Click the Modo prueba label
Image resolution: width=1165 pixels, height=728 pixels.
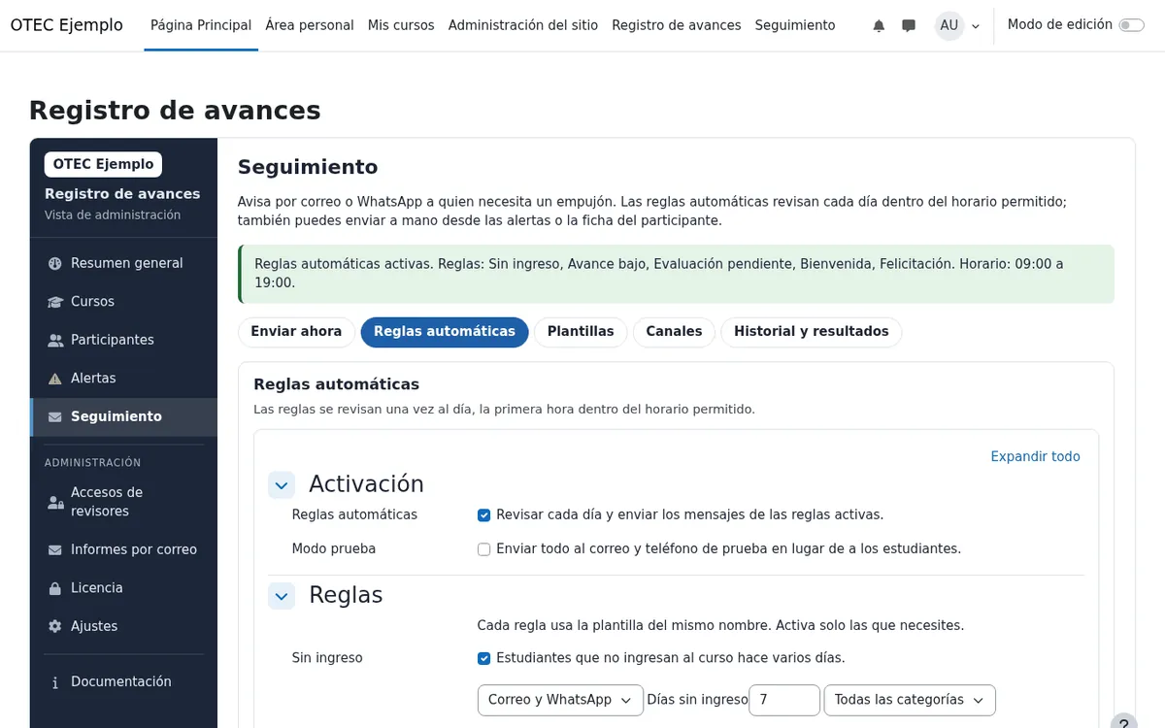click(334, 549)
